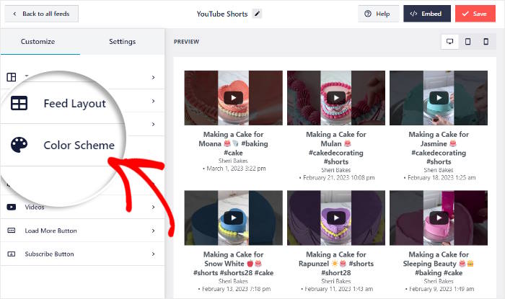Open the Jasmine cake video title
Viewport: 505px width, 299px height.
pos(439,148)
